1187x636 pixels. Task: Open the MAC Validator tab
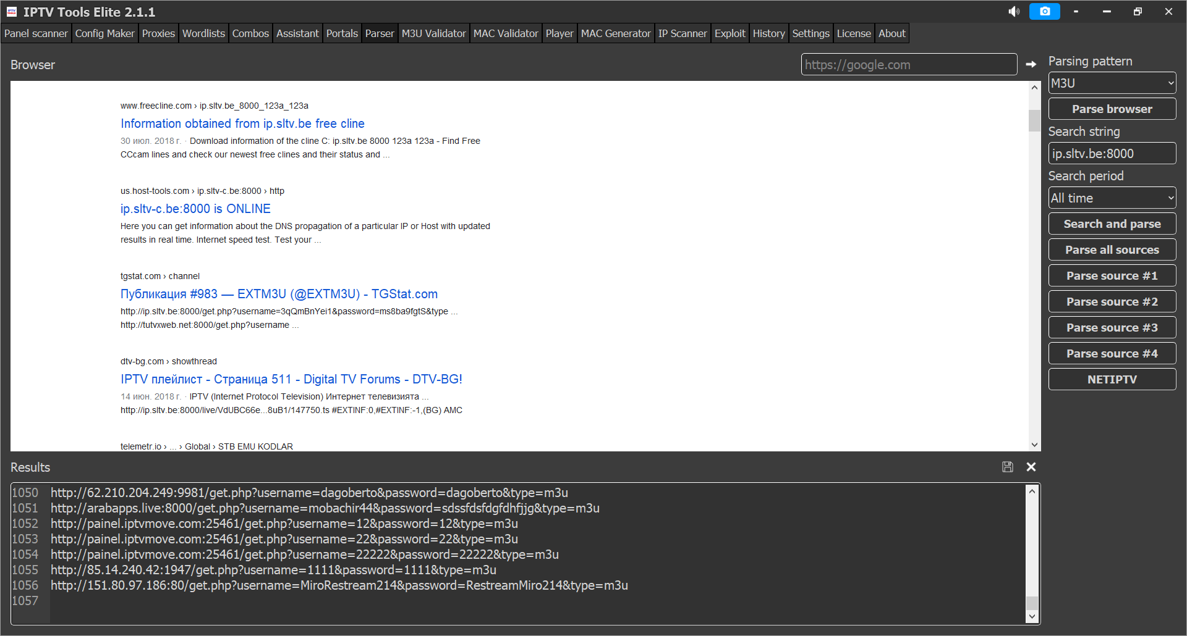click(x=506, y=33)
